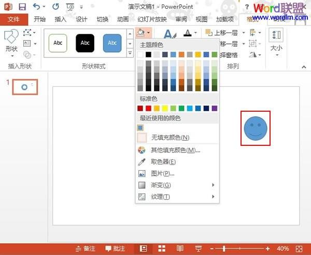
Task: Open the Text Fill color dropdown arrow
Action: click(x=196, y=33)
